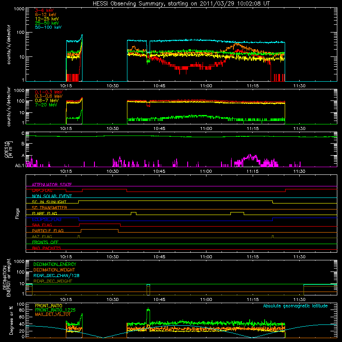Click the 10:45 time label under the GOES panel
Image resolution: width=342 pixels, height=342 pixels.
(159, 171)
